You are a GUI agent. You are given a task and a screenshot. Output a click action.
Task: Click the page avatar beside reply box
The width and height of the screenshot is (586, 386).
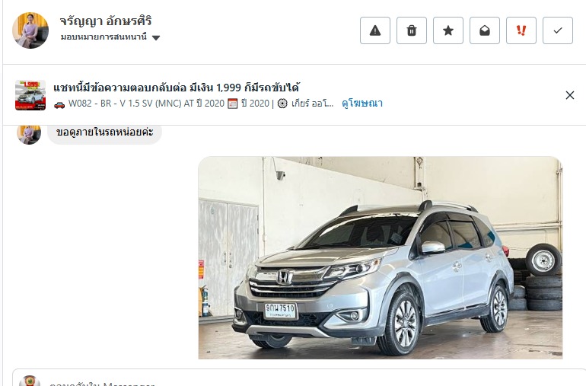[30, 381]
